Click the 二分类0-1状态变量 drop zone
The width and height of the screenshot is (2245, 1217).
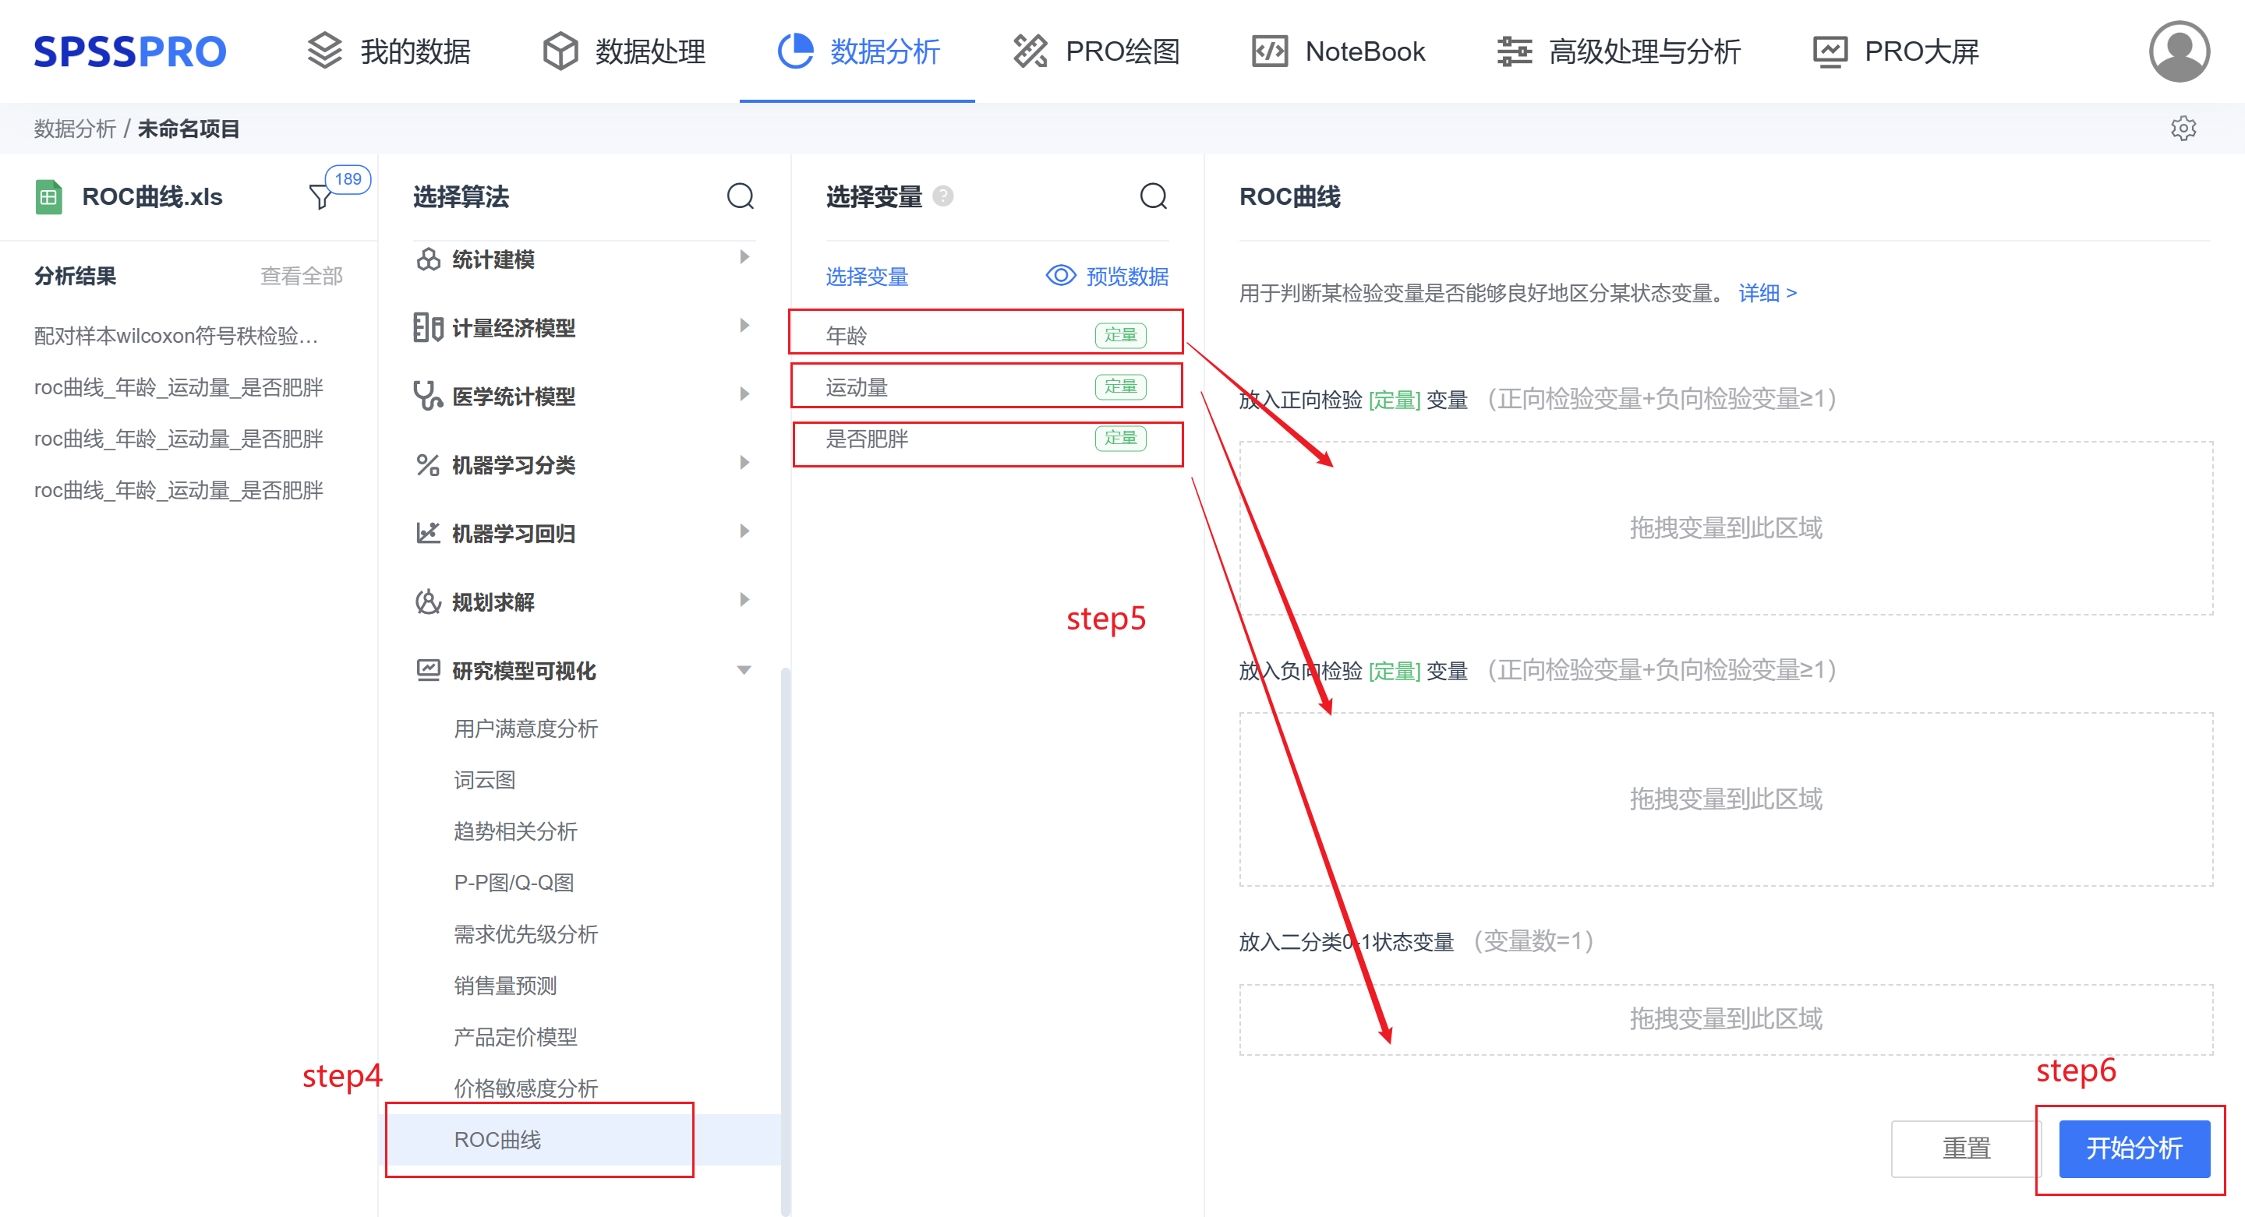tap(1726, 1018)
